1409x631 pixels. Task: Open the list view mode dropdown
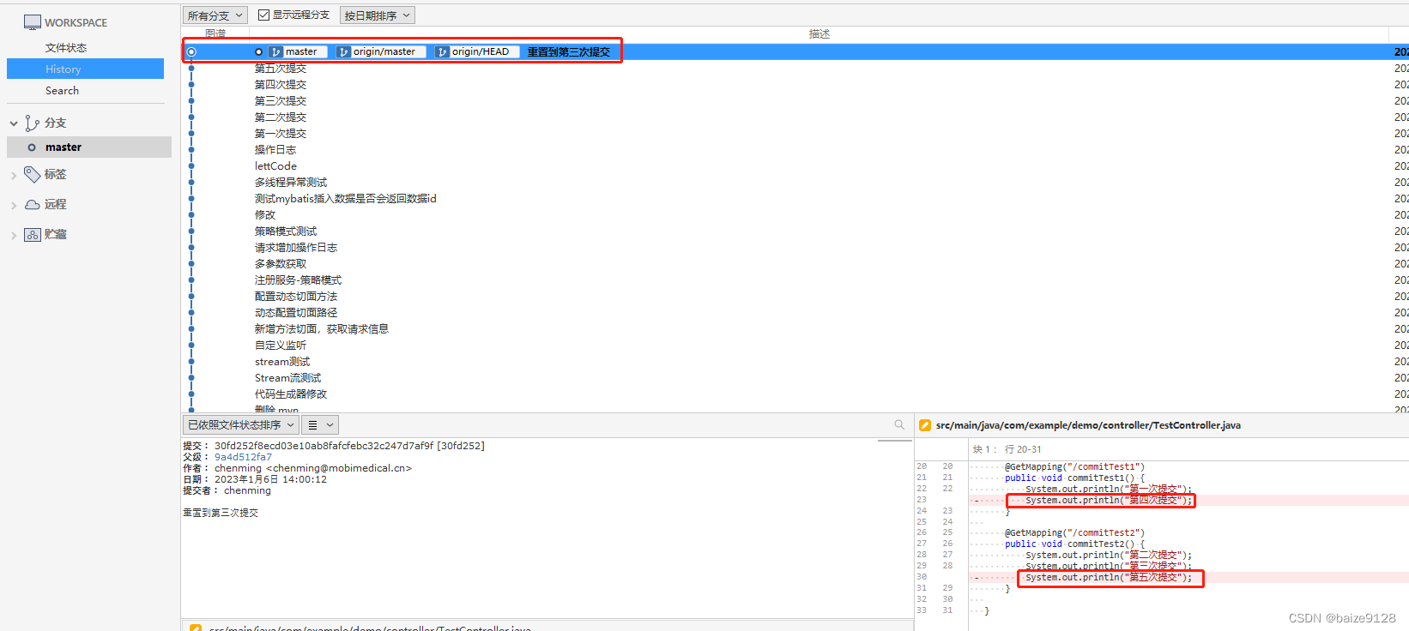[x=321, y=424]
